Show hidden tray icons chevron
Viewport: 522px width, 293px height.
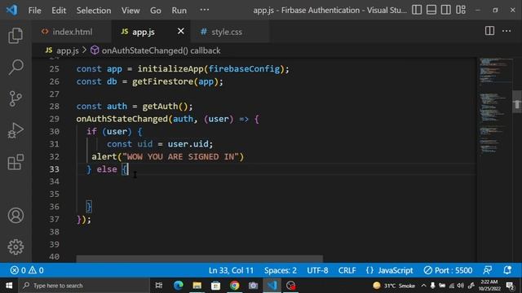click(x=423, y=286)
